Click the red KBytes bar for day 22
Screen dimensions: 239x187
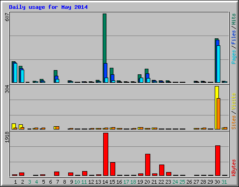162,170
